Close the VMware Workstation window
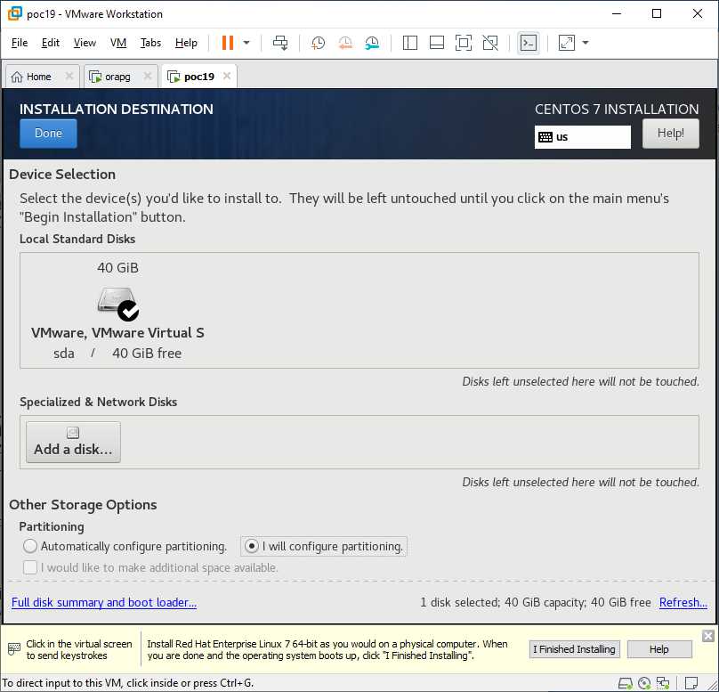 698,13
